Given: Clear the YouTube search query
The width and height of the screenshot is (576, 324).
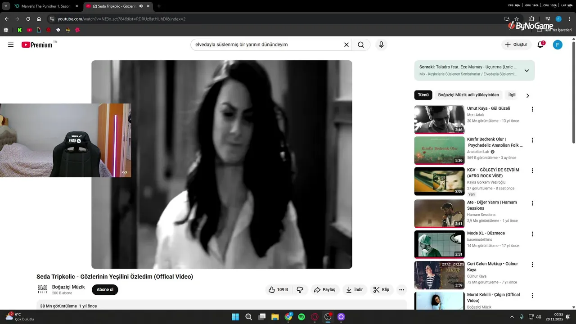Looking at the screenshot, I should pos(346,45).
